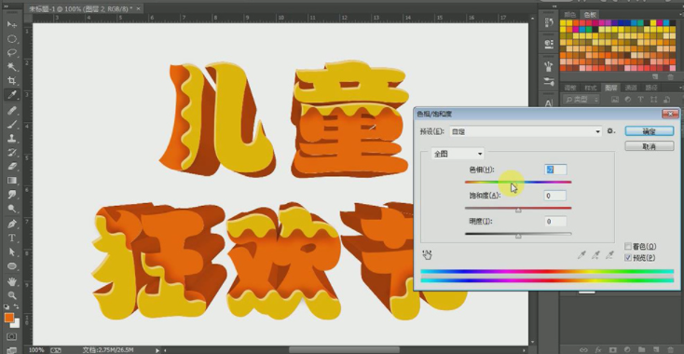Viewport: 684px width, 354px height.
Task: Open the Properties panel icon
Action: click(549, 44)
